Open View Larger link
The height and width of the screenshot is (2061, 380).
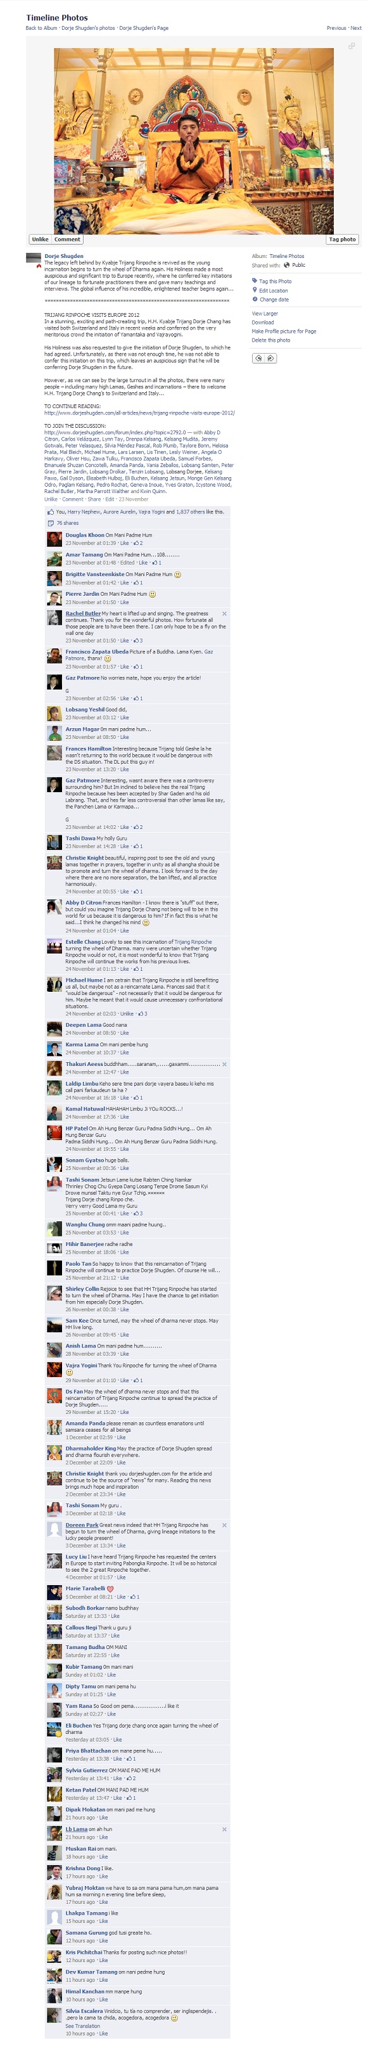point(265,314)
